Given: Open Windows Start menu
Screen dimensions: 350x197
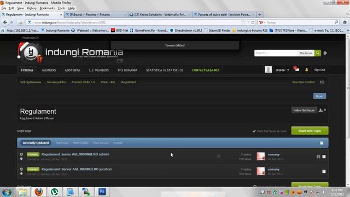Looking at the screenshot, I should pyautogui.click(x=7, y=192).
